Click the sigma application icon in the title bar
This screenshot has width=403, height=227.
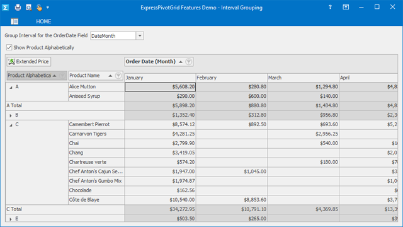[x=6, y=8]
